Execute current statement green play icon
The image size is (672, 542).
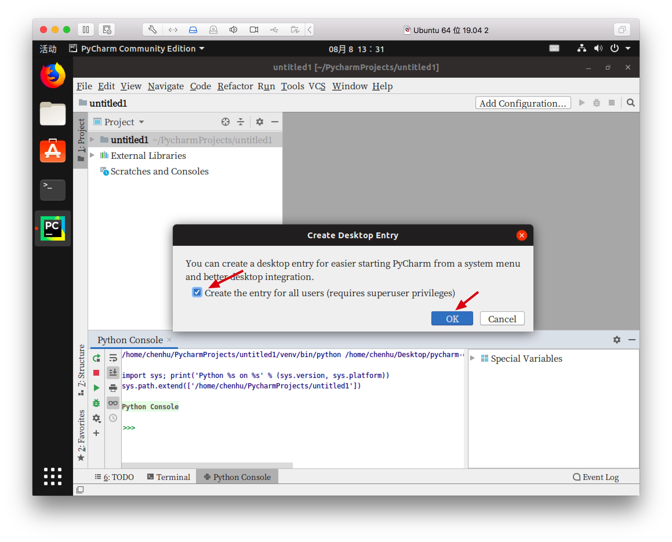[x=96, y=388]
